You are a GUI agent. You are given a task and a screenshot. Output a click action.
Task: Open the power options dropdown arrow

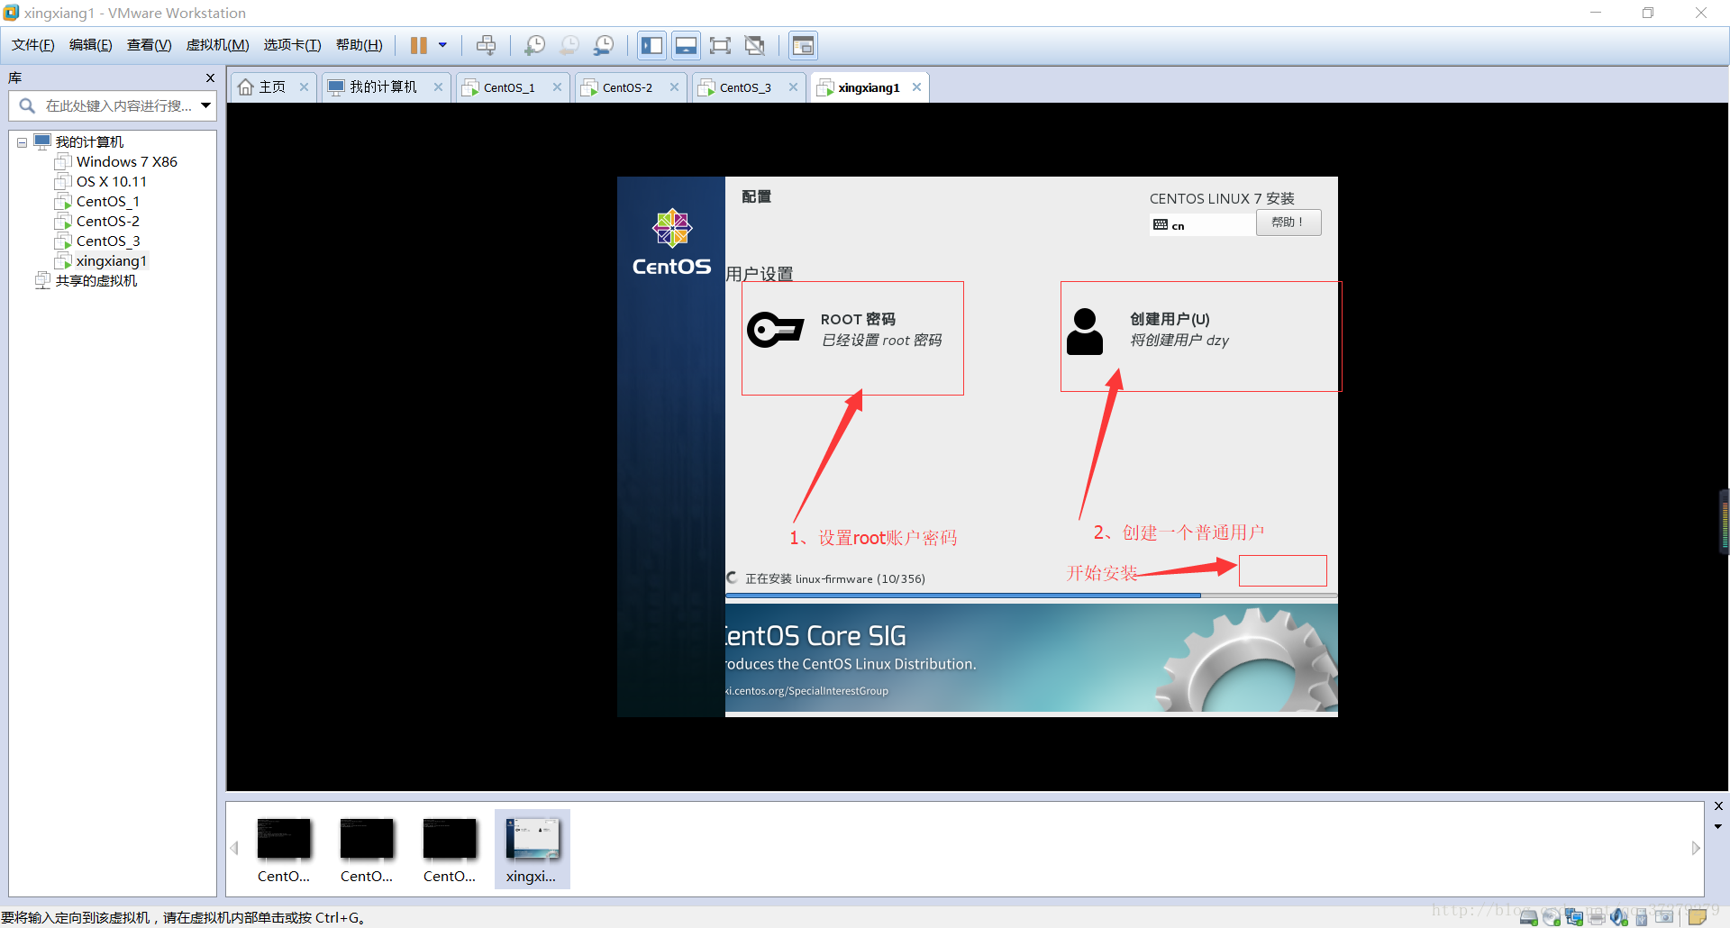[x=442, y=45]
